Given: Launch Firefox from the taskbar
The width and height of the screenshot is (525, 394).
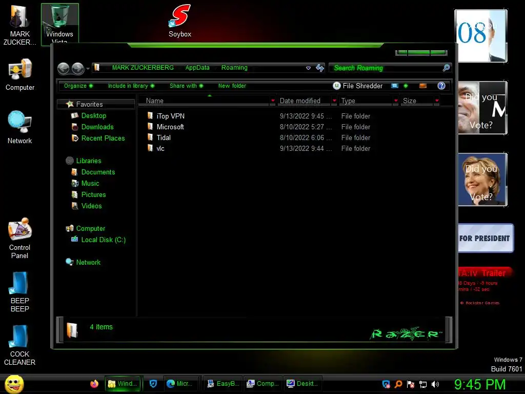Looking at the screenshot, I should point(94,384).
